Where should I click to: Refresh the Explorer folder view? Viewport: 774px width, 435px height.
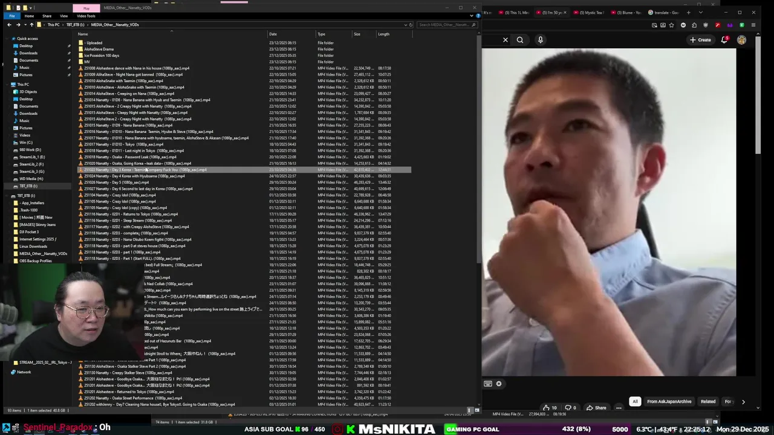tap(411, 25)
